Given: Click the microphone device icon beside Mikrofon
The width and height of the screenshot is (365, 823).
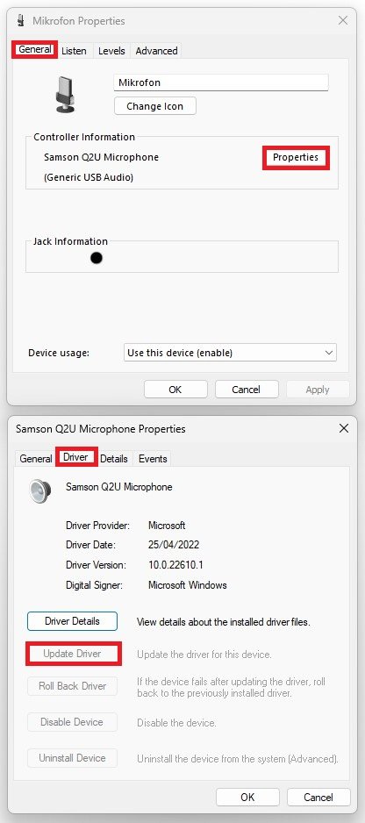Looking at the screenshot, I should pyautogui.click(x=66, y=94).
